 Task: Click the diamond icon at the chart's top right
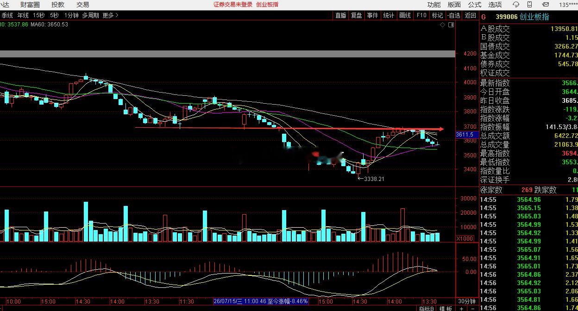443,25
